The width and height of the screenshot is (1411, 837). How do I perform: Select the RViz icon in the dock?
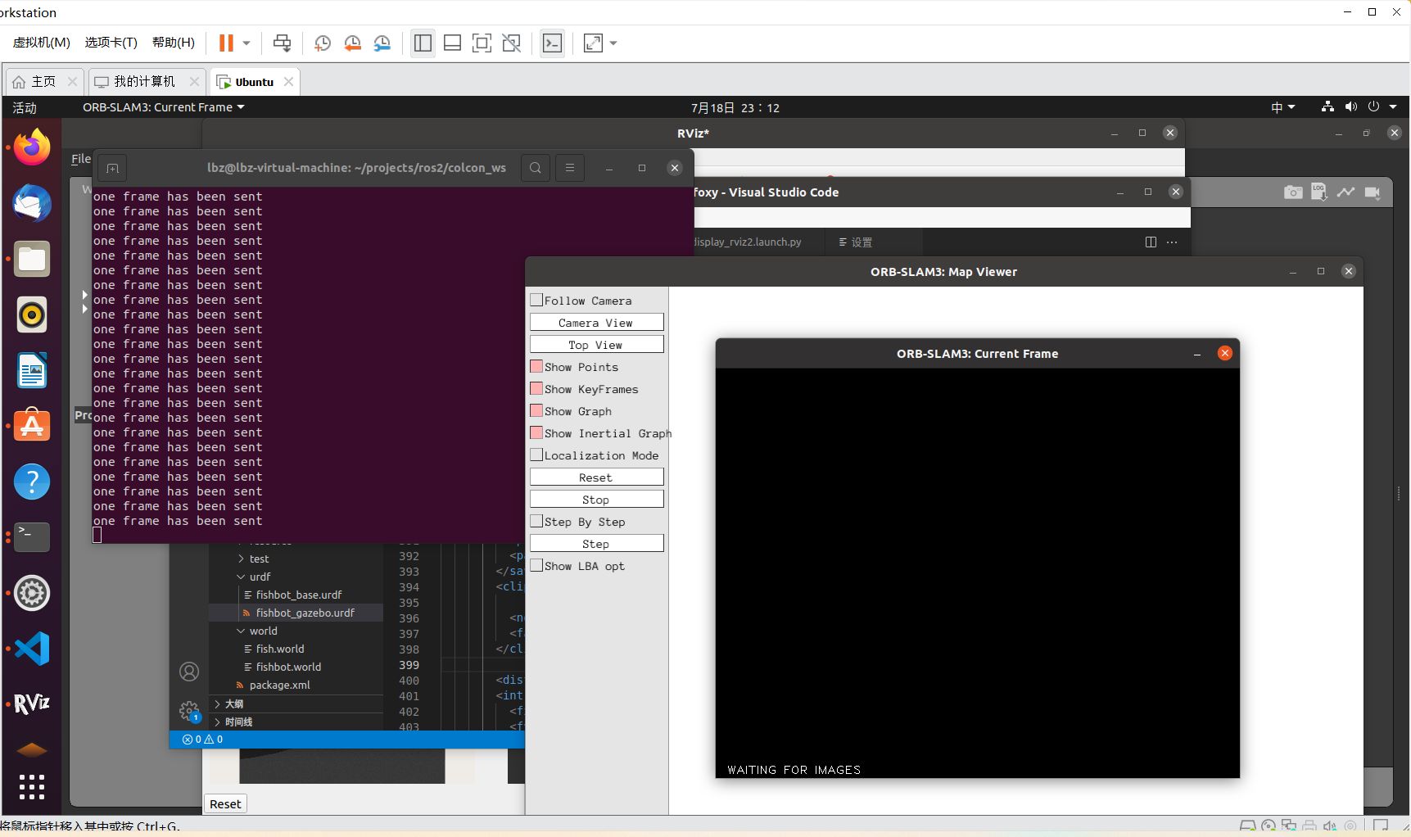click(x=31, y=704)
